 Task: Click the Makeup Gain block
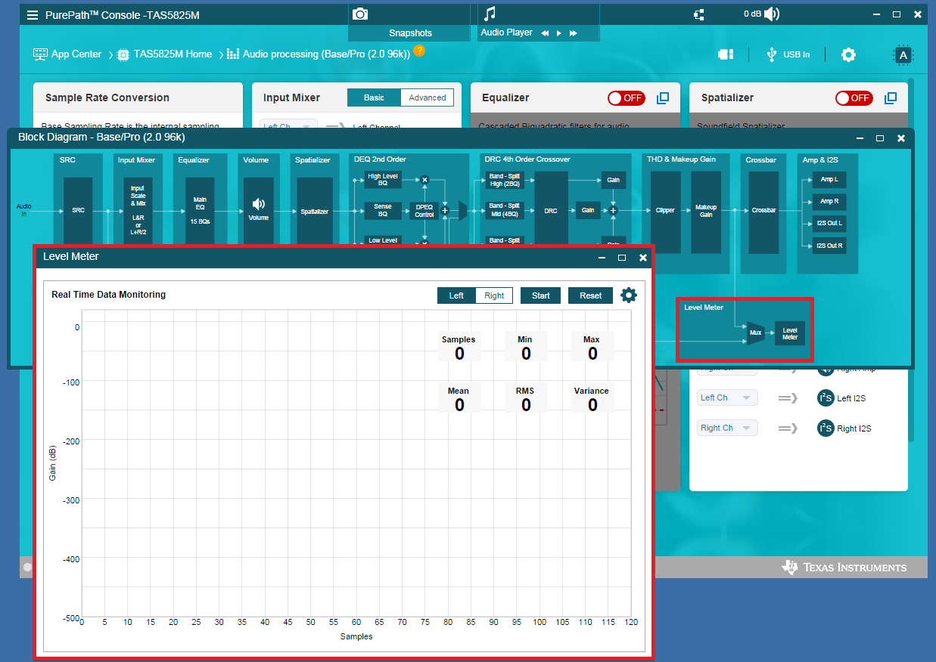[706, 211]
